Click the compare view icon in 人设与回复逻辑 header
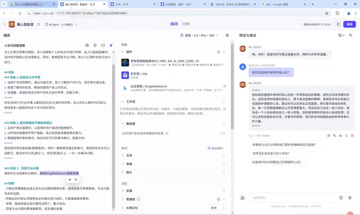360x215 pixels. [103, 45]
